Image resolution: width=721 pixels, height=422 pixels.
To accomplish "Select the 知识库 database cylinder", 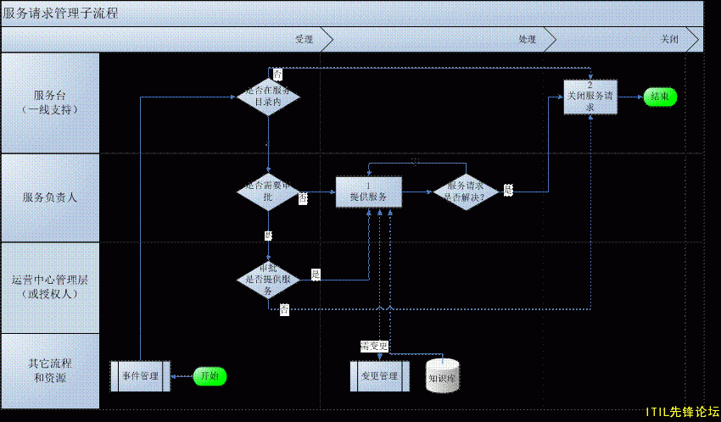I will pos(442,375).
